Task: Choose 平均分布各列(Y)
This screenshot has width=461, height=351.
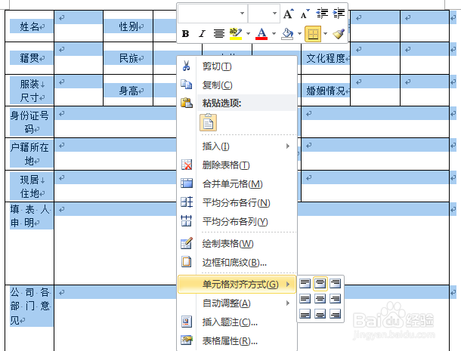Action: pyautogui.click(x=237, y=221)
